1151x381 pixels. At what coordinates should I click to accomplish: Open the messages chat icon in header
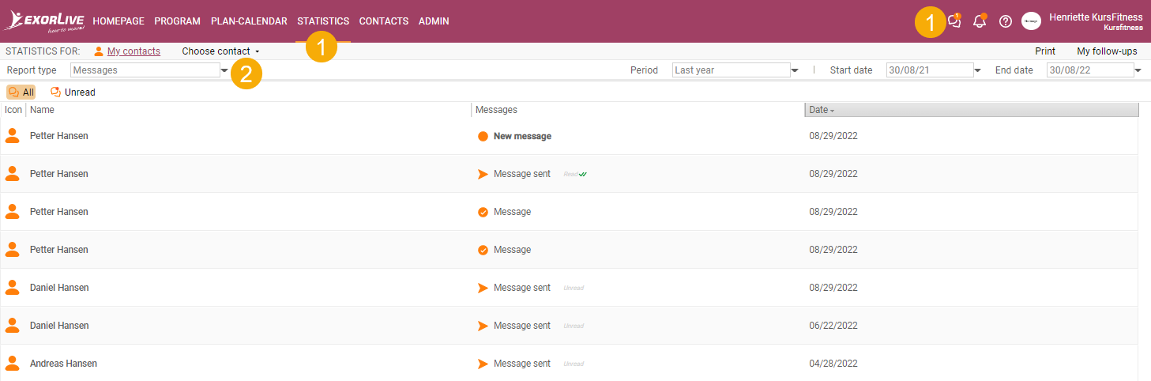click(x=954, y=21)
